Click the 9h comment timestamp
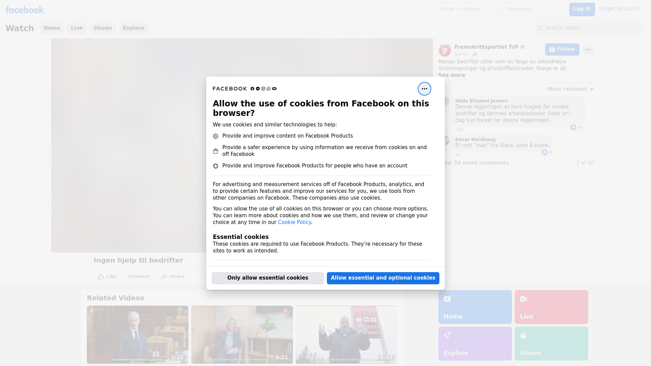 [x=458, y=155]
